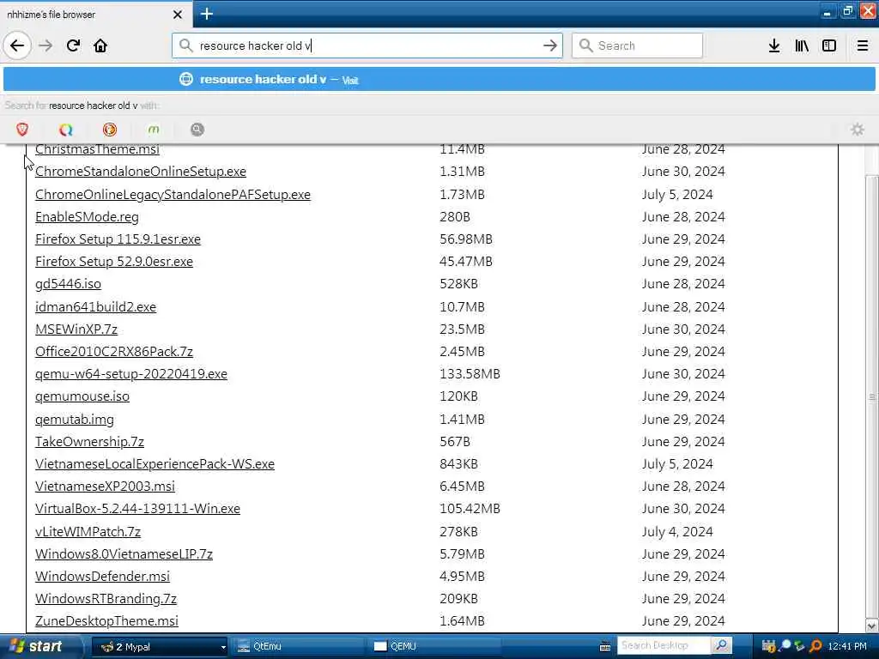This screenshot has width=879, height=659.
Task: Open Windows8.0VietnameseLIP.7z link
Action: click(124, 554)
